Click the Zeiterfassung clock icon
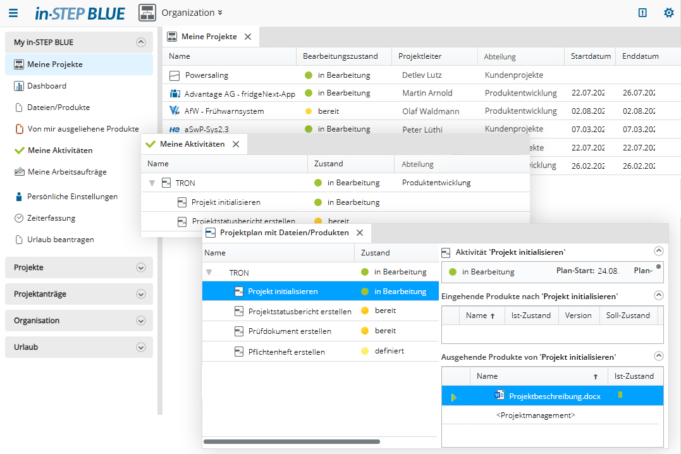Screen dimensions: 681x454 [18, 218]
